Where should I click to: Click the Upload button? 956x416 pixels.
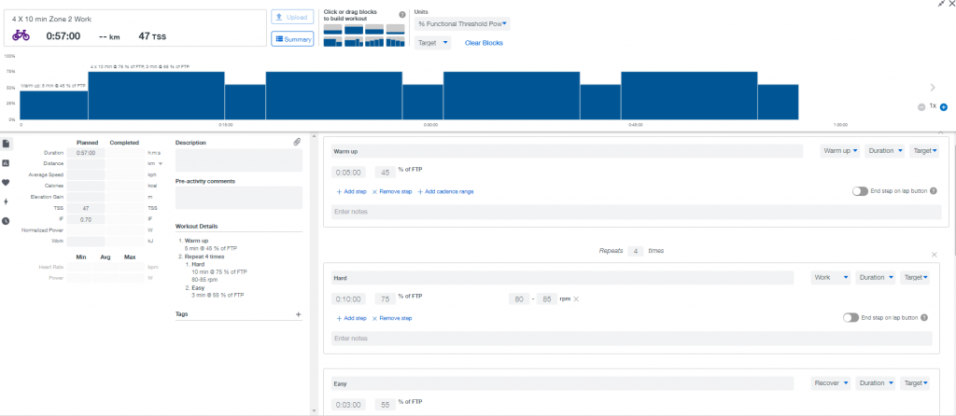(292, 17)
